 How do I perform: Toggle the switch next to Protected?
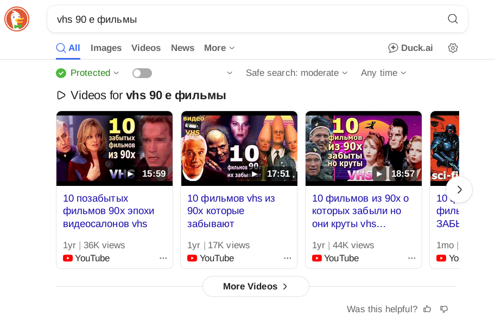tap(142, 73)
